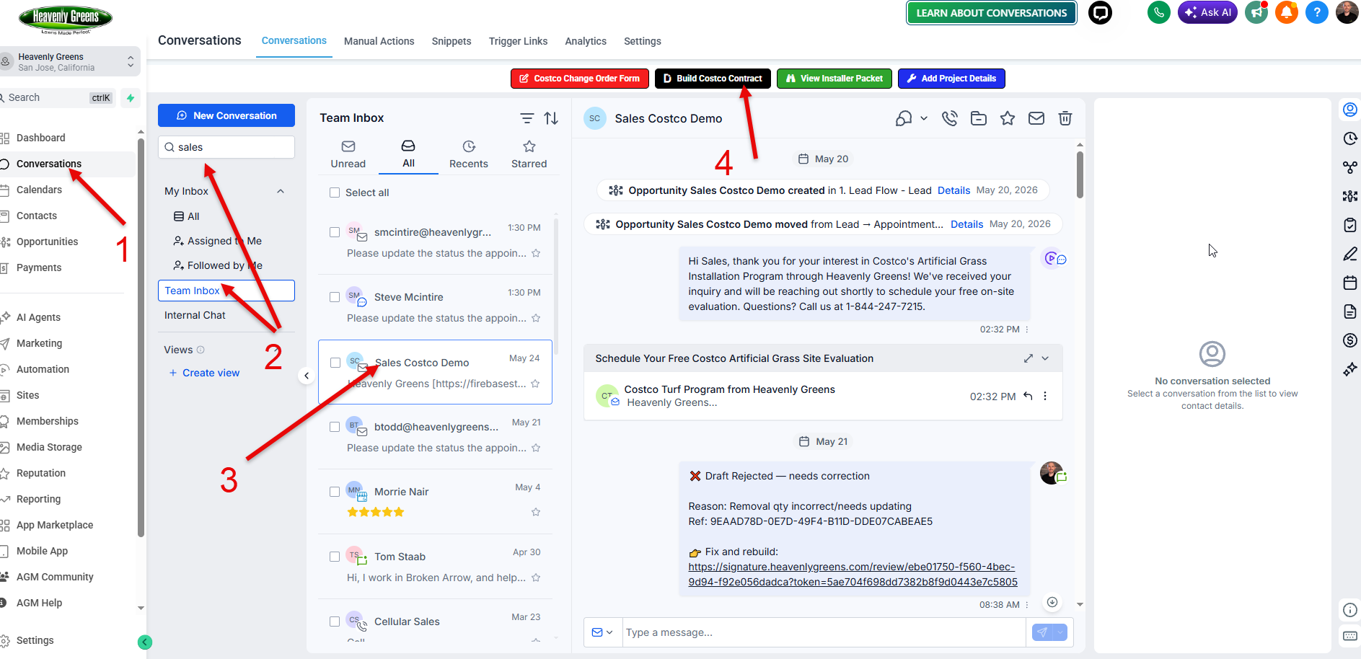Open the send options dropdown arrow

(x=1060, y=632)
